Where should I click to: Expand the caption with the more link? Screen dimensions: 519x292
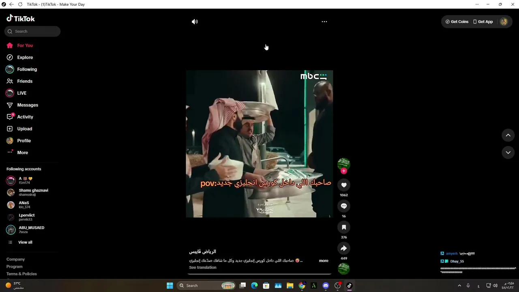324,261
